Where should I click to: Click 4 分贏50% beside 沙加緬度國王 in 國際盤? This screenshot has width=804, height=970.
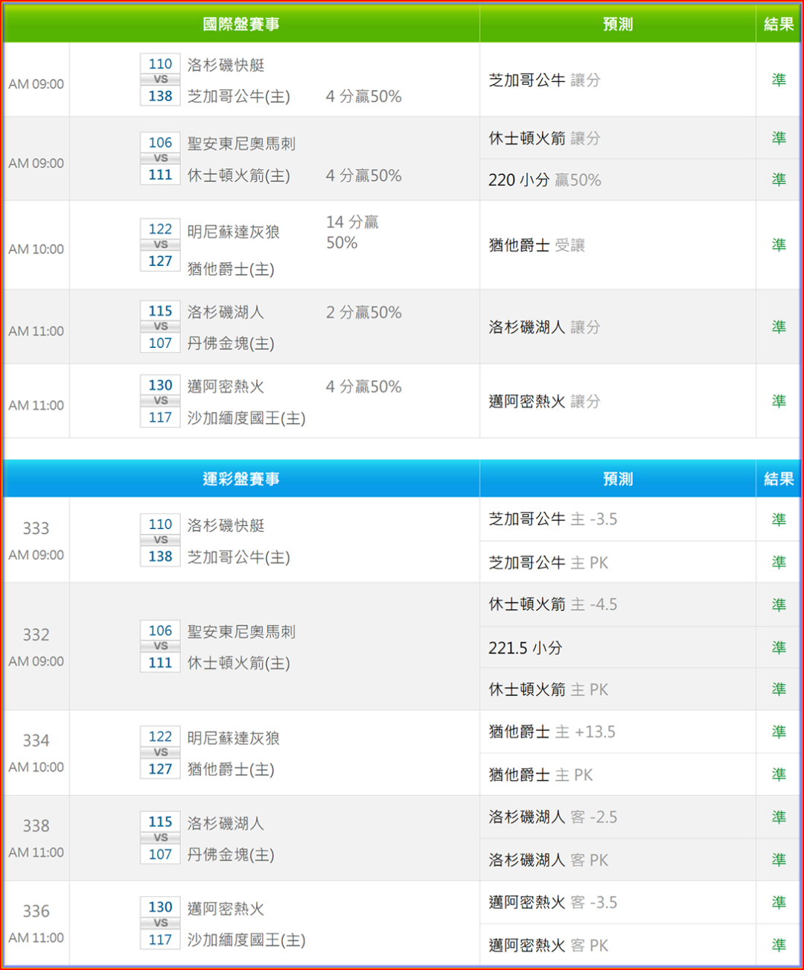coord(363,387)
